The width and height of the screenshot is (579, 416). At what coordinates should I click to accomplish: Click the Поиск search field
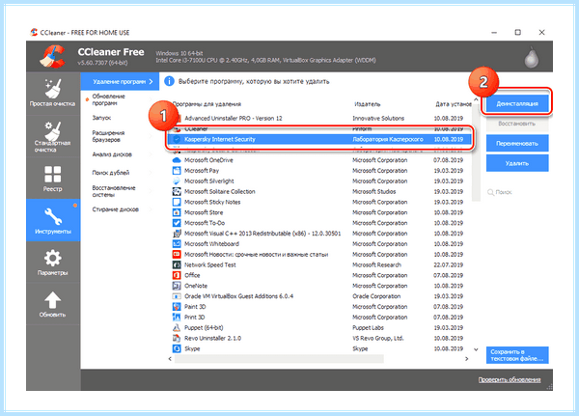point(517,192)
